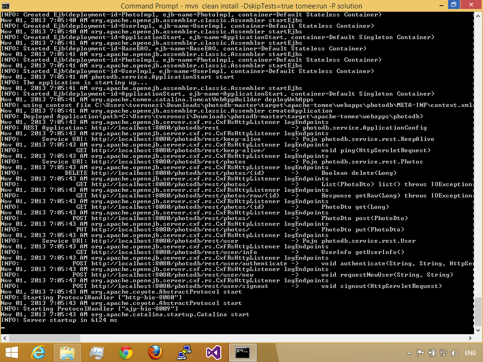Click the vertical scrollbar down arrow

click(478, 330)
